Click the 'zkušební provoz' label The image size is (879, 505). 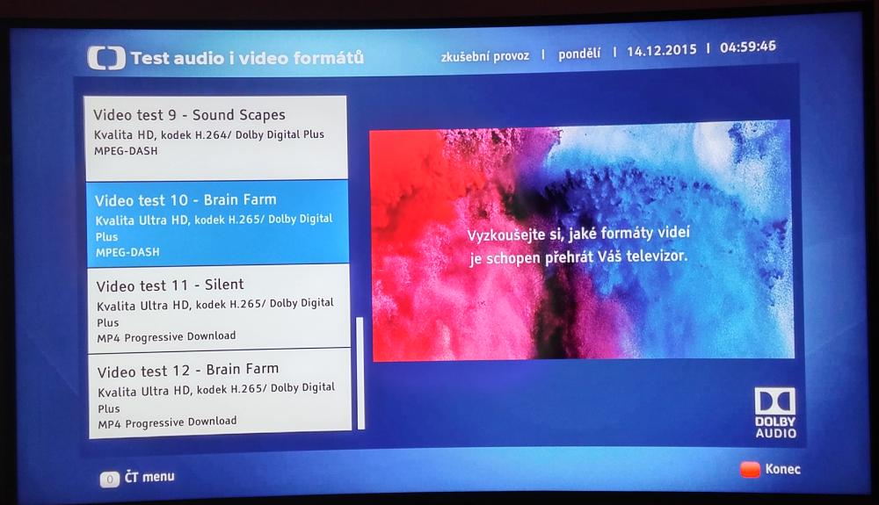tap(485, 56)
